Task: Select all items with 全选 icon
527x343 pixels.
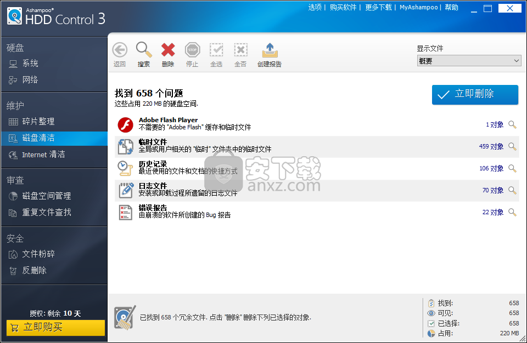Action: pyautogui.click(x=216, y=50)
